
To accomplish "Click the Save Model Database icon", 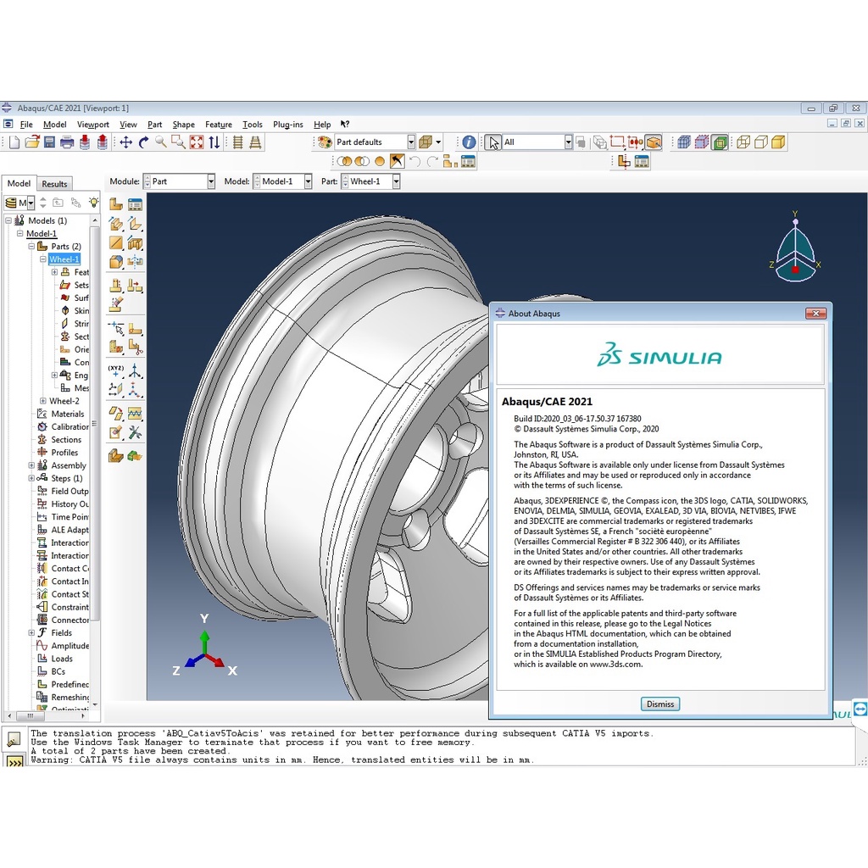I will pos(49,142).
